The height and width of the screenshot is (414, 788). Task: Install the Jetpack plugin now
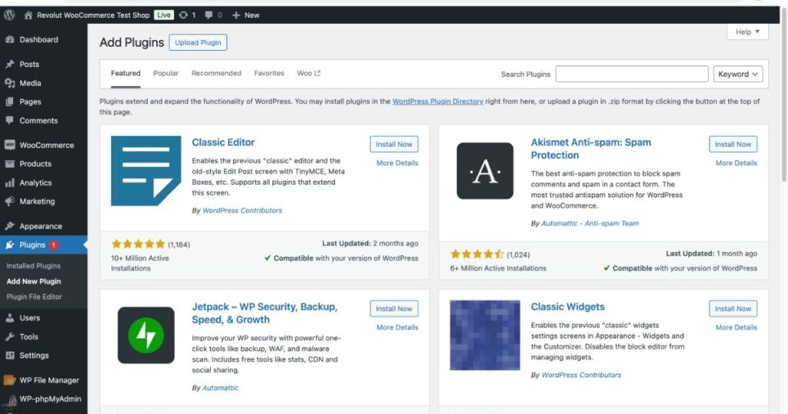pos(394,309)
